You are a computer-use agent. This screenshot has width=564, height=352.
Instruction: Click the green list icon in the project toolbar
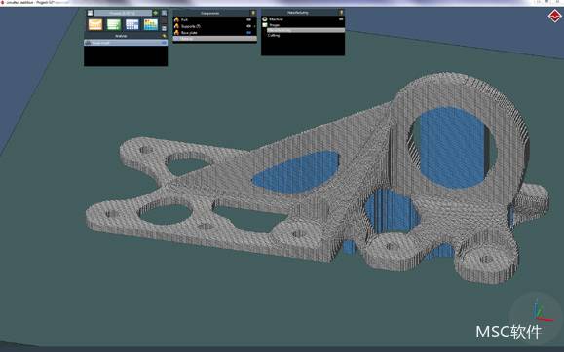click(114, 24)
